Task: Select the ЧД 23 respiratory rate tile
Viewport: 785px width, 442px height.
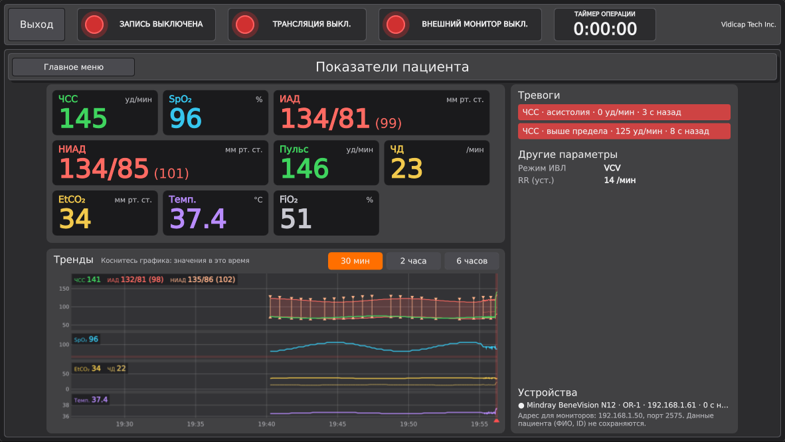Action: [436, 163]
